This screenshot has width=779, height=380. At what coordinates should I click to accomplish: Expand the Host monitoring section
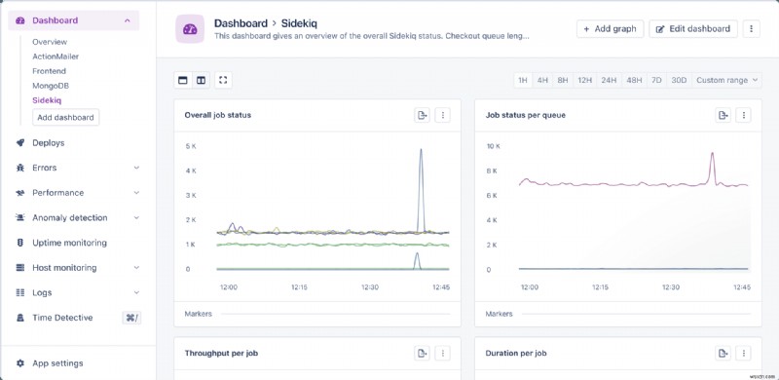(x=136, y=268)
